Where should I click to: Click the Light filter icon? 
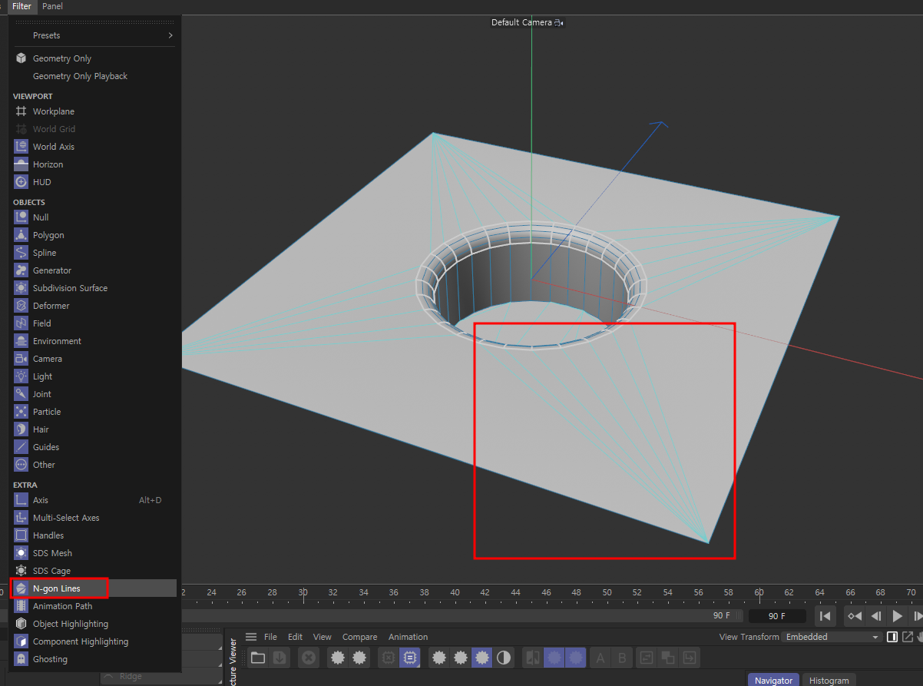click(x=22, y=376)
